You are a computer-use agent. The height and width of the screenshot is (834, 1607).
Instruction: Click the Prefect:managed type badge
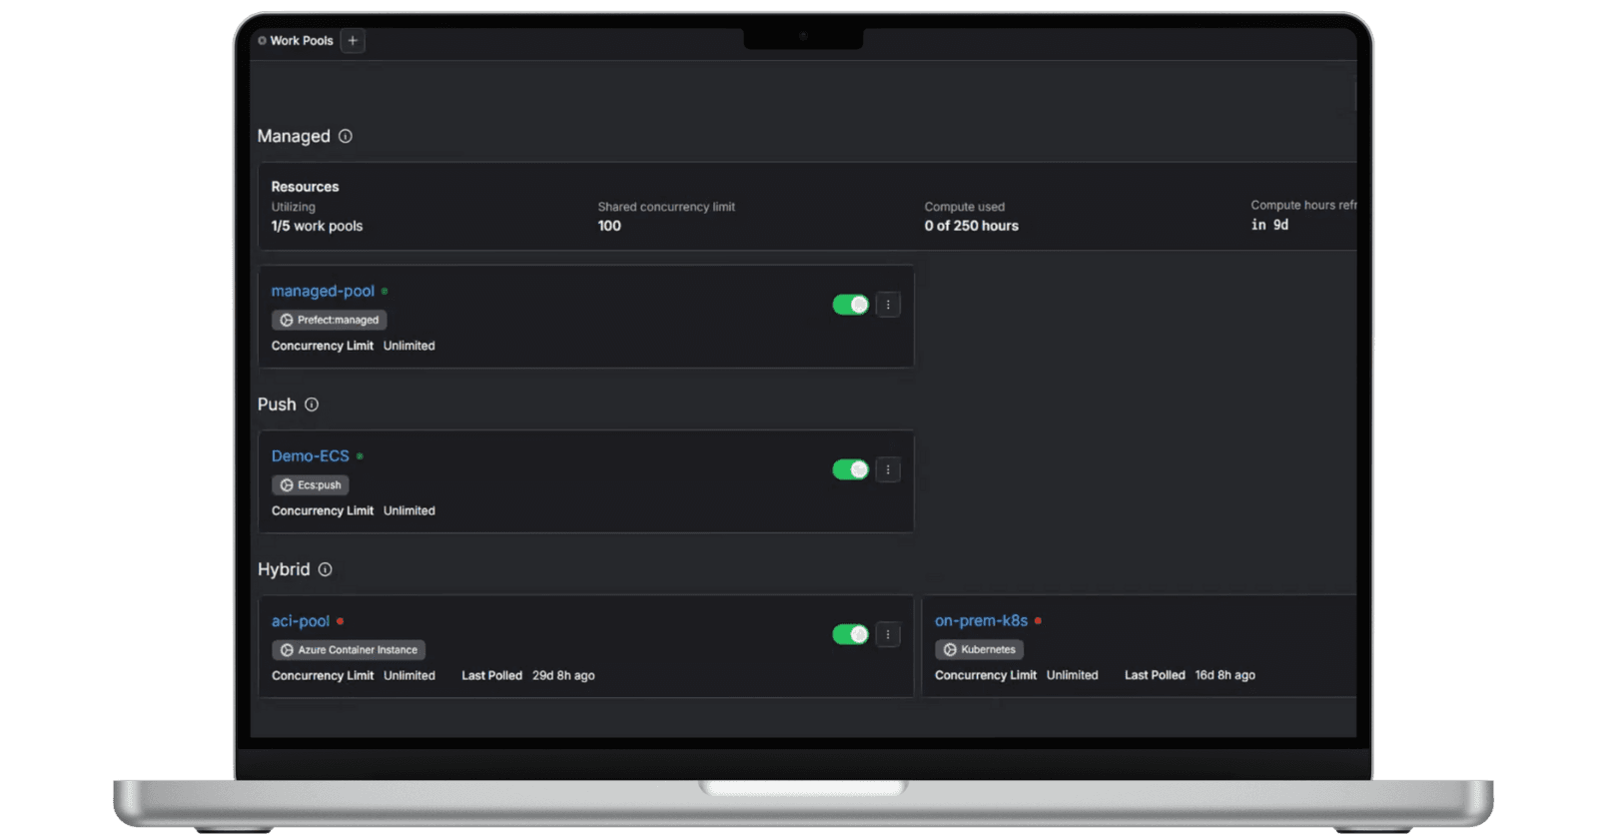tap(329, 320)
